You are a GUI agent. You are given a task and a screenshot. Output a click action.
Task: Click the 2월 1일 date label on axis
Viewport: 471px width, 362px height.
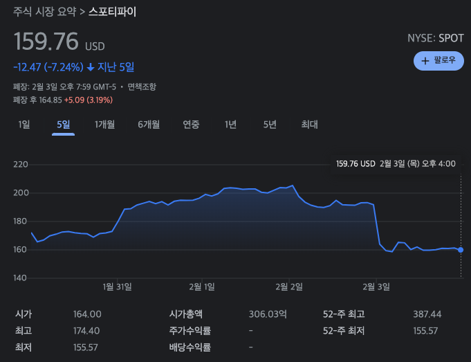coord(202,287)
